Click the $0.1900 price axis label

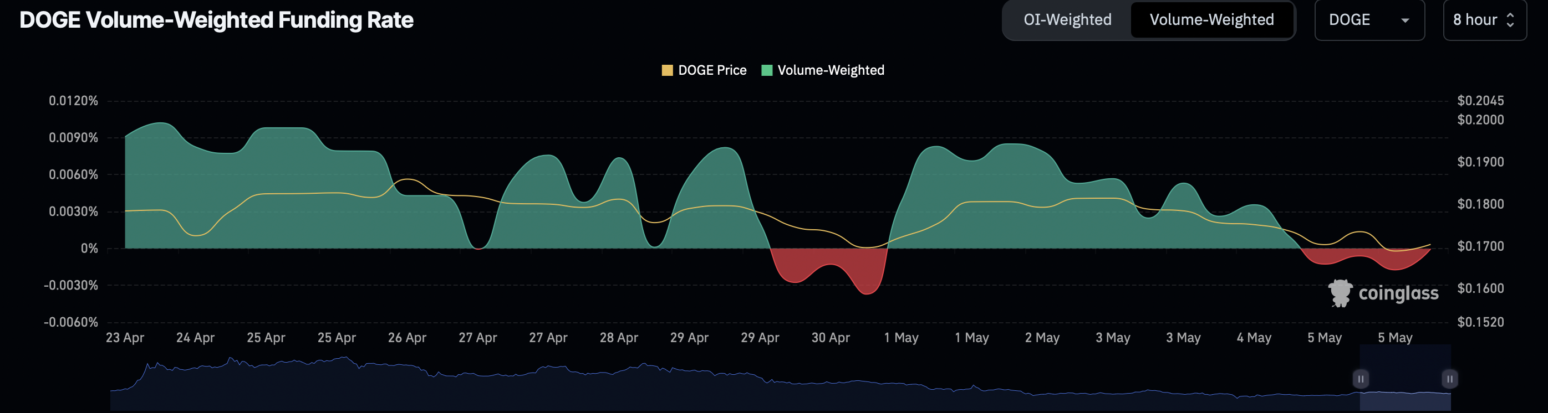[1481, 162]
